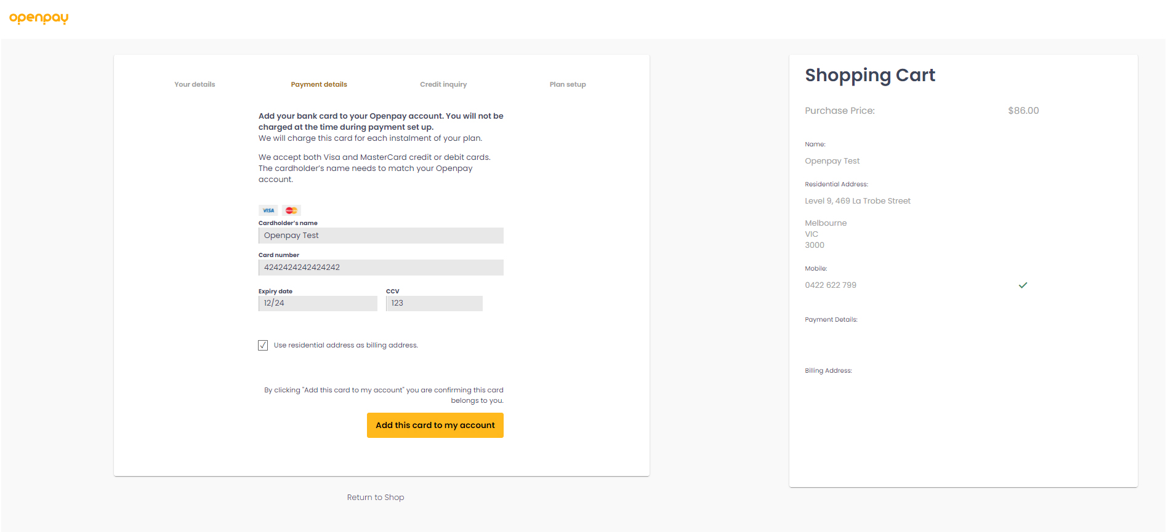Open the Your details step
Screen dimensions: 1168x532
[195, 85]
